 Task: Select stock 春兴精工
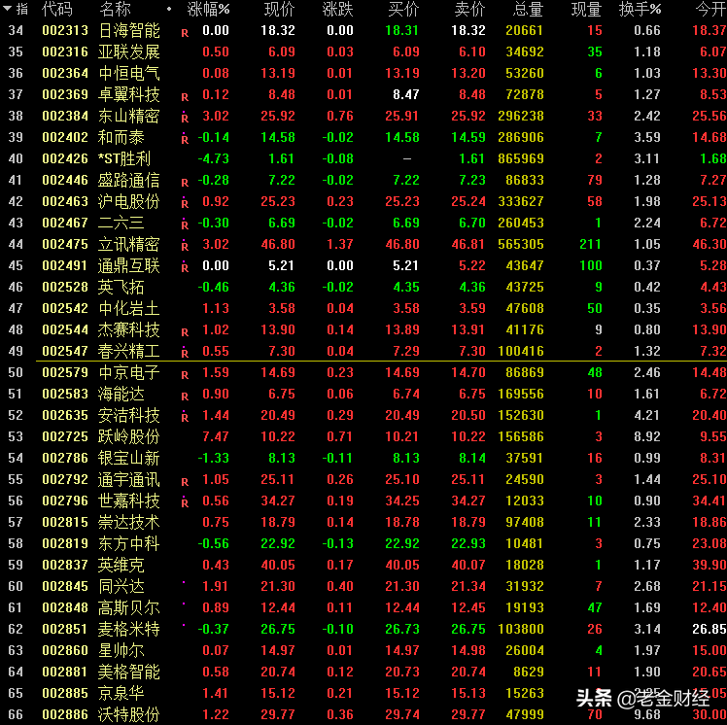click(x=129, y=351)
